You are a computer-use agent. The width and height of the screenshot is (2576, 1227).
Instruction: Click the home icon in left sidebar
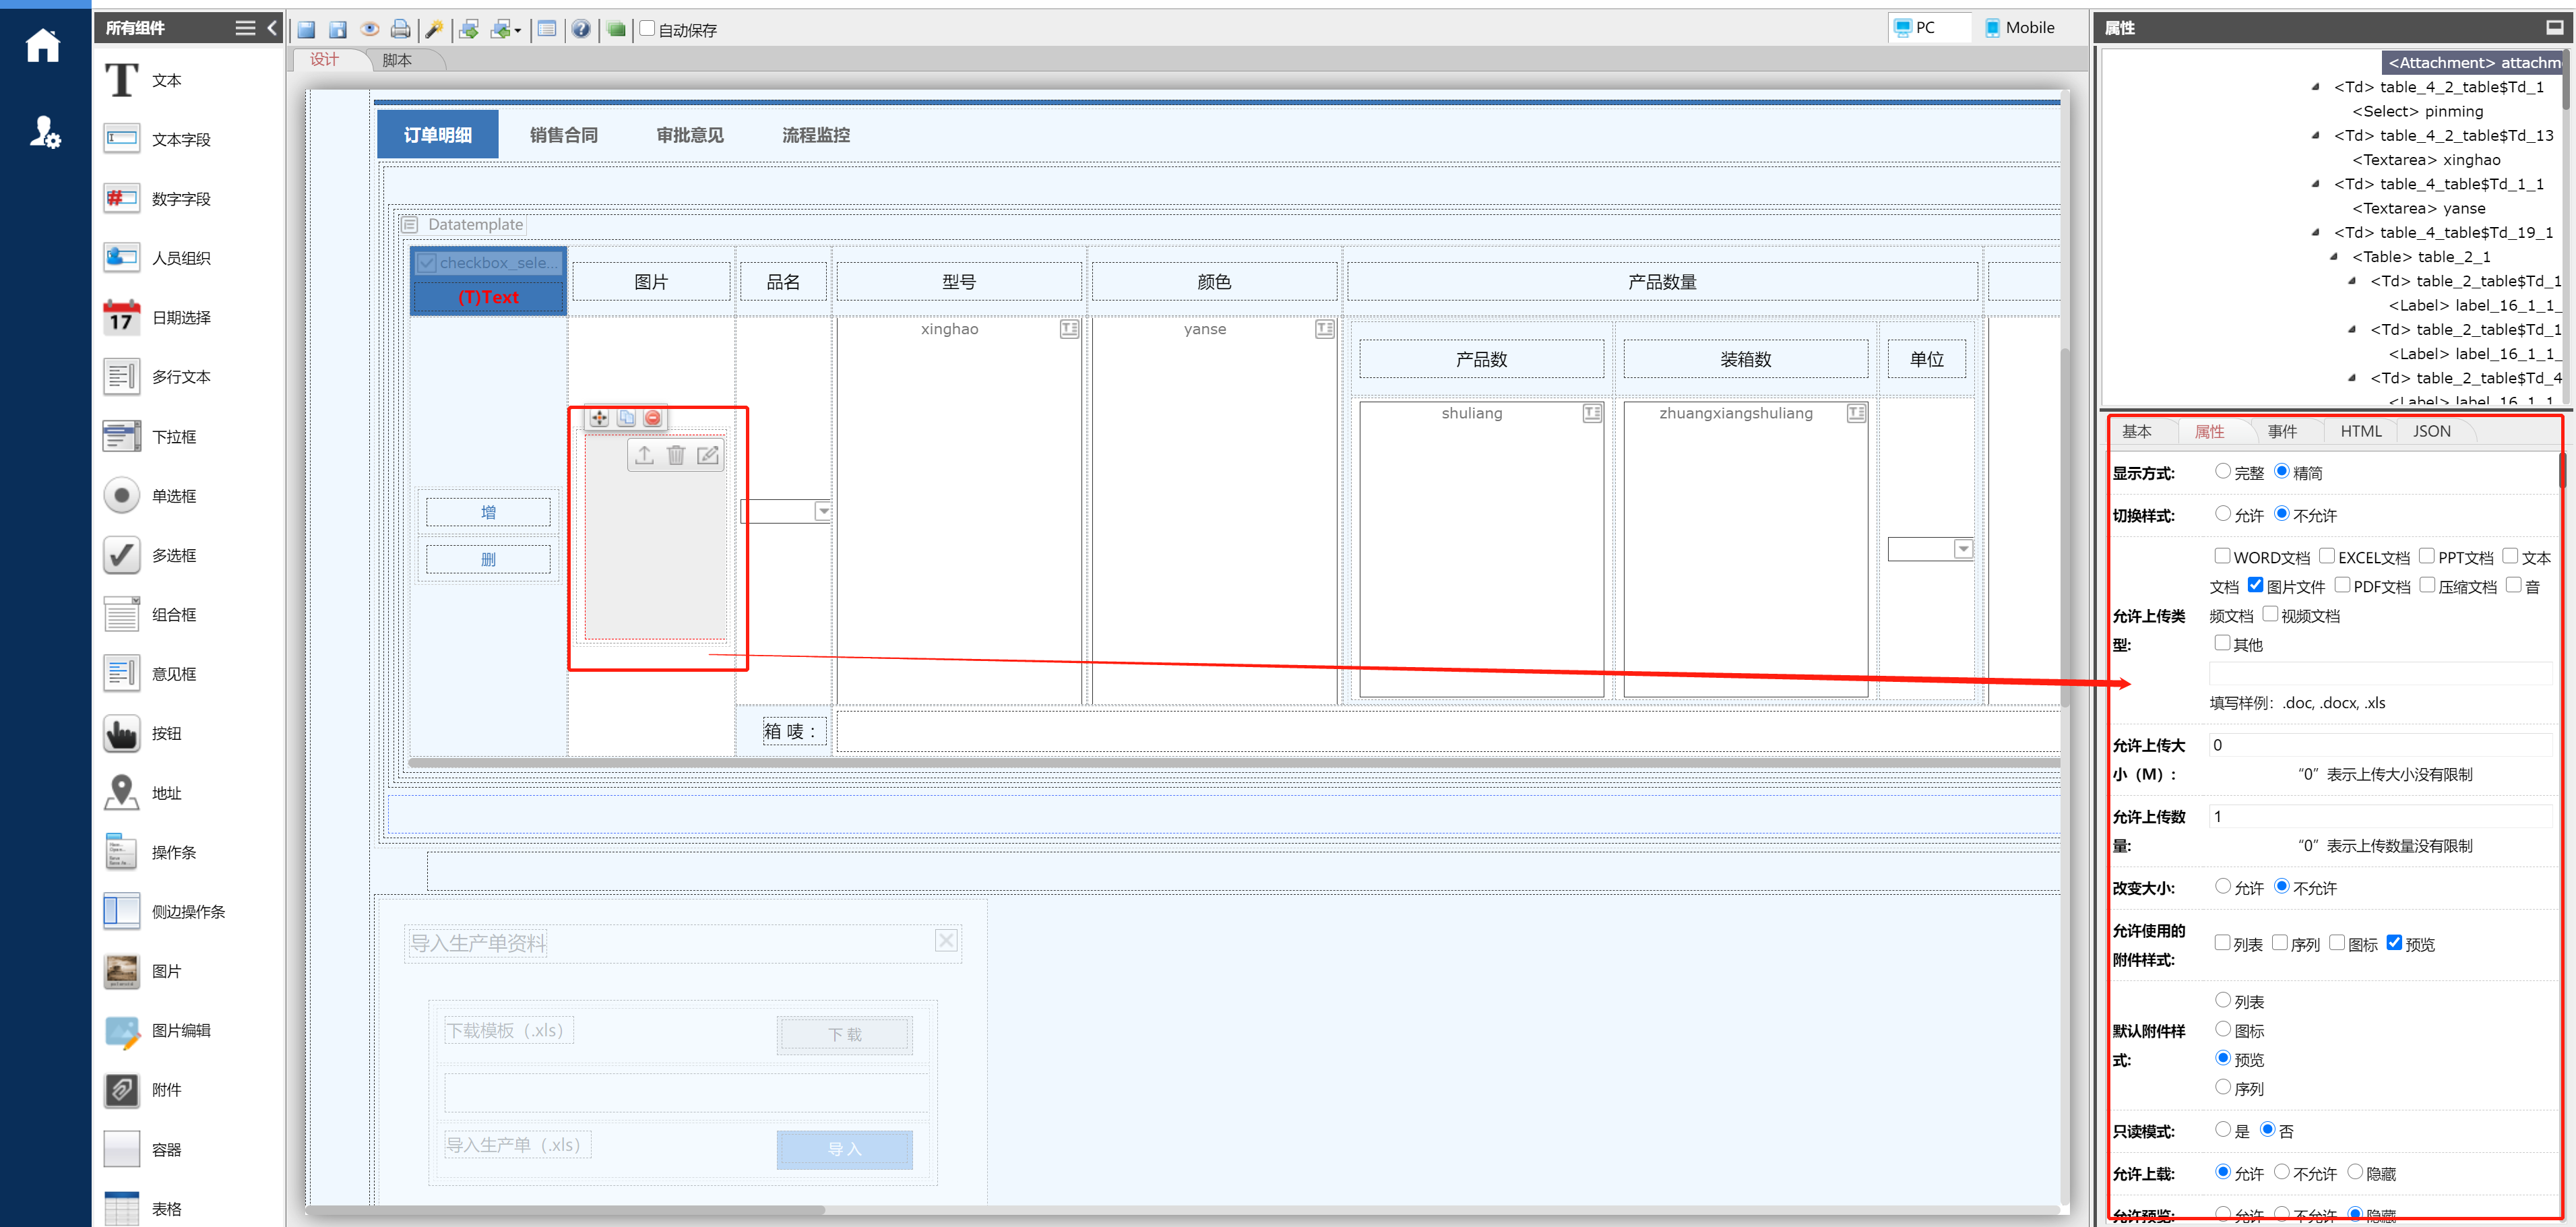(x=43, y=45)
